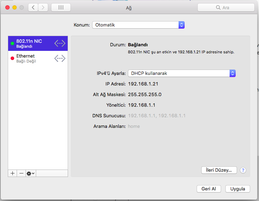Click the 802.11n NIC connection arrows icon
The height and width of the screenshot is (201, 259).
pos(60,43)
